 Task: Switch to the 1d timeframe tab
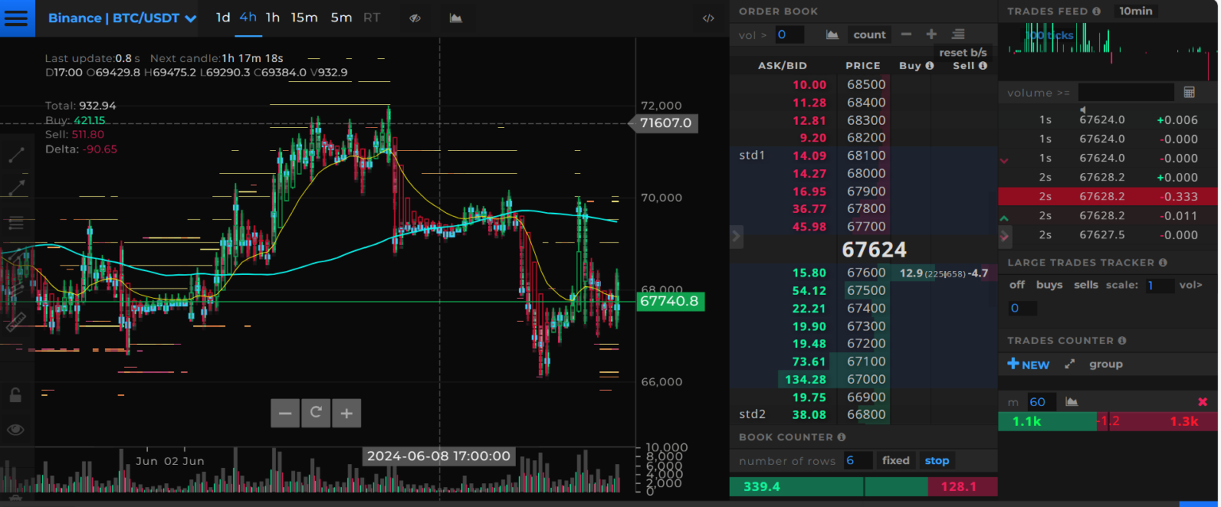point(223,17)
